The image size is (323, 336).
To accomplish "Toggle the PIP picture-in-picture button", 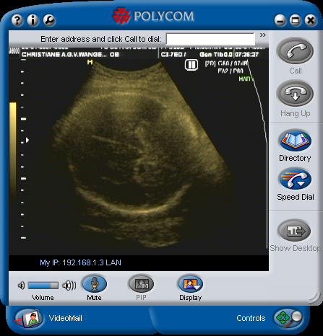I will (x=141, y=283).
